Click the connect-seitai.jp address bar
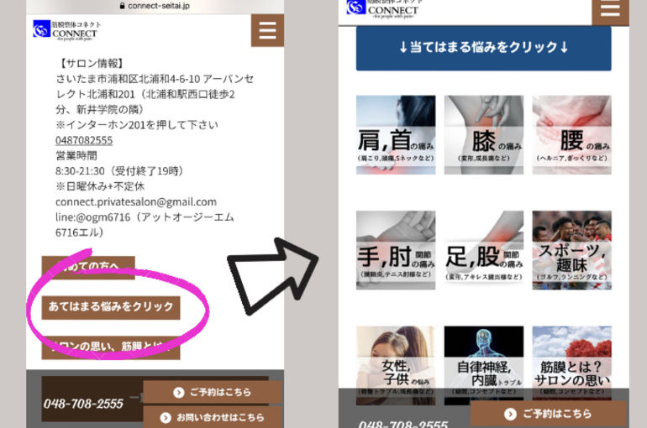647x428 pixels. 155,5
